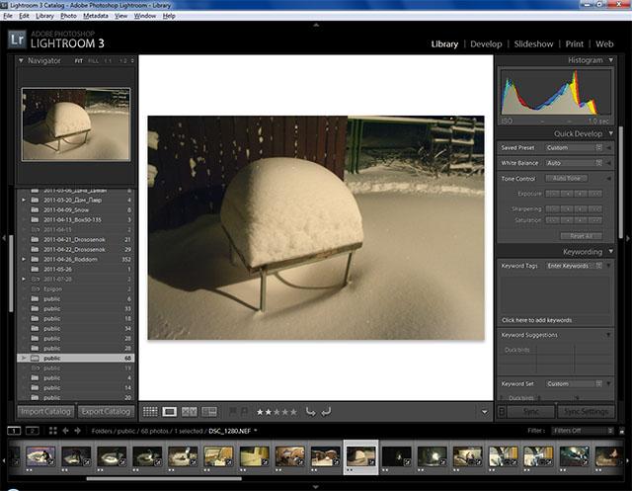This screenshot has width=632, height=491.
Task: Click filmstrip grid shortcut icon
Action: click(x=52, y=431)
